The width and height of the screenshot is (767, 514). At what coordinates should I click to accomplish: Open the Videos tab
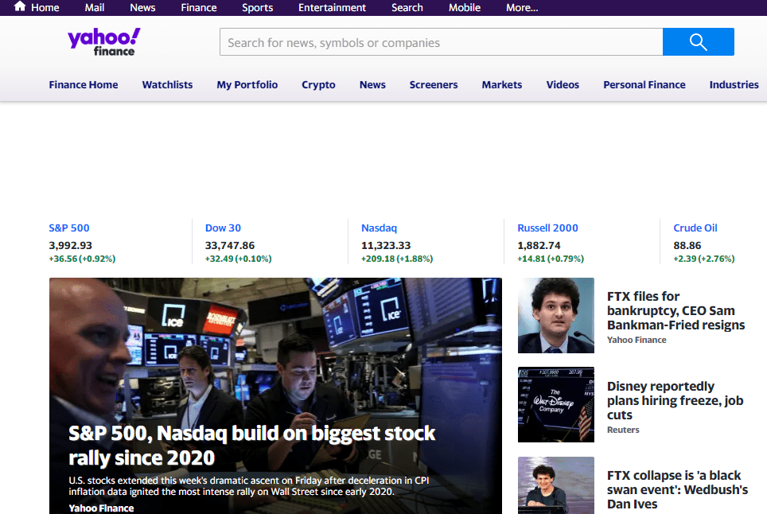pos(563,84)
